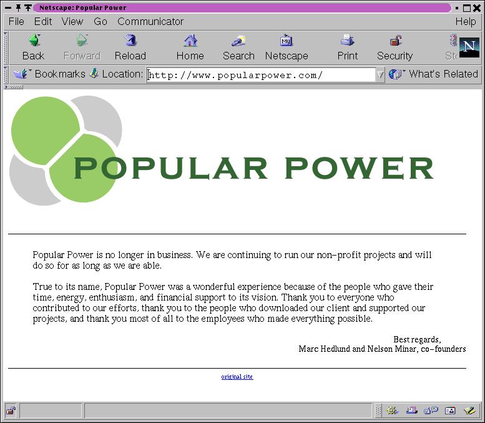Expand the collapsed personal toolbar tab
This screenshot has height=423, width=485.
pyautogui.click(x=13, y=87)
